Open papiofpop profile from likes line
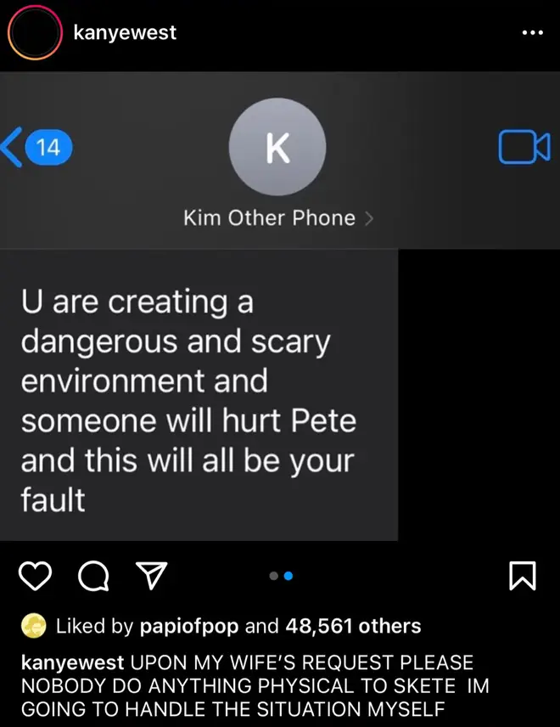This screenshot has width=560, height=727. coord(189,627)
